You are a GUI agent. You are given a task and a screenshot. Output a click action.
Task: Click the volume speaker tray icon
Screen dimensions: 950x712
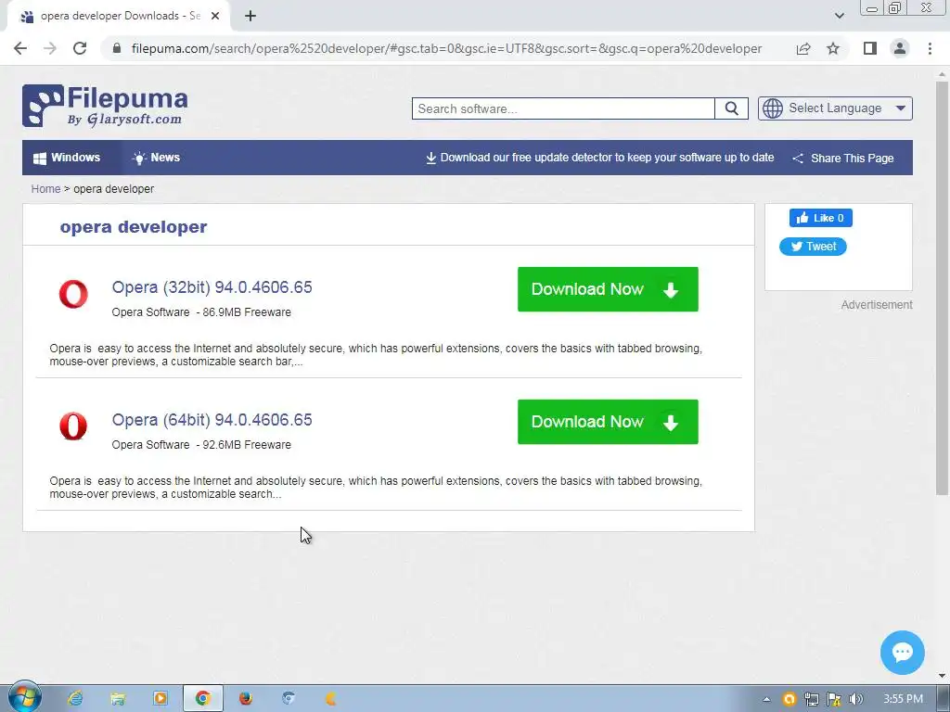[x=855, y=699]
